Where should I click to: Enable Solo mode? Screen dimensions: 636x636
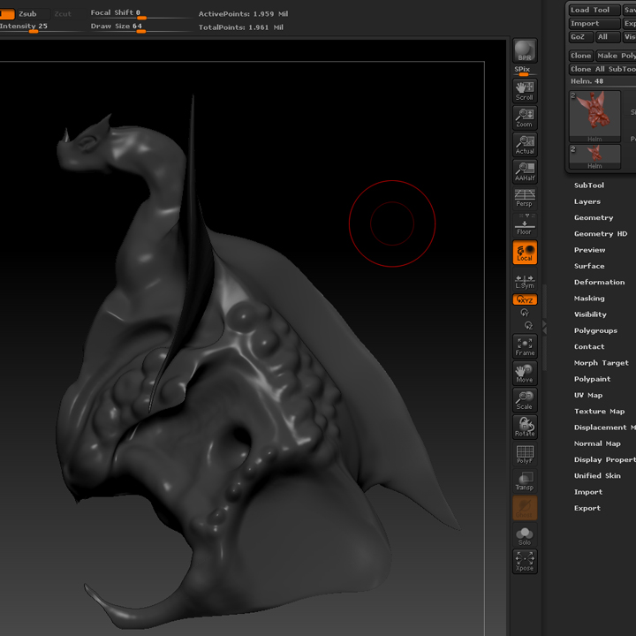click(x=525, y=535)
